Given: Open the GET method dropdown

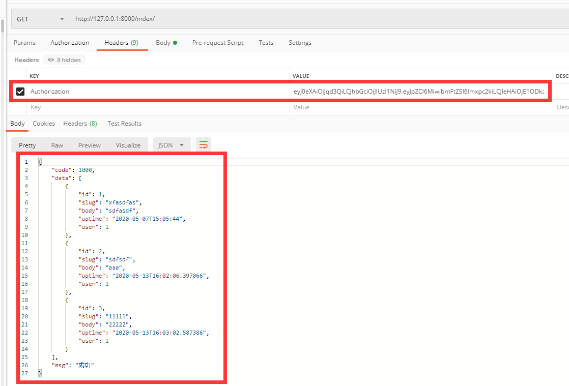Looking at the screenshot, I should coord(41,19).
